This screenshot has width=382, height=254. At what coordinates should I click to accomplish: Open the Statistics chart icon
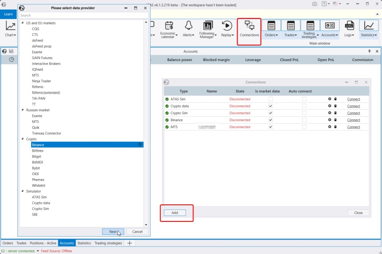point(369,26)
